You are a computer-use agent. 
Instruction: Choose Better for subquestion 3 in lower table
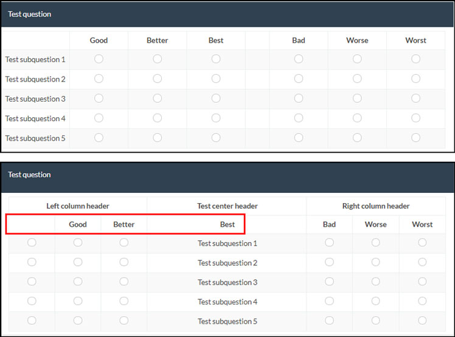[x=124, y=282]
